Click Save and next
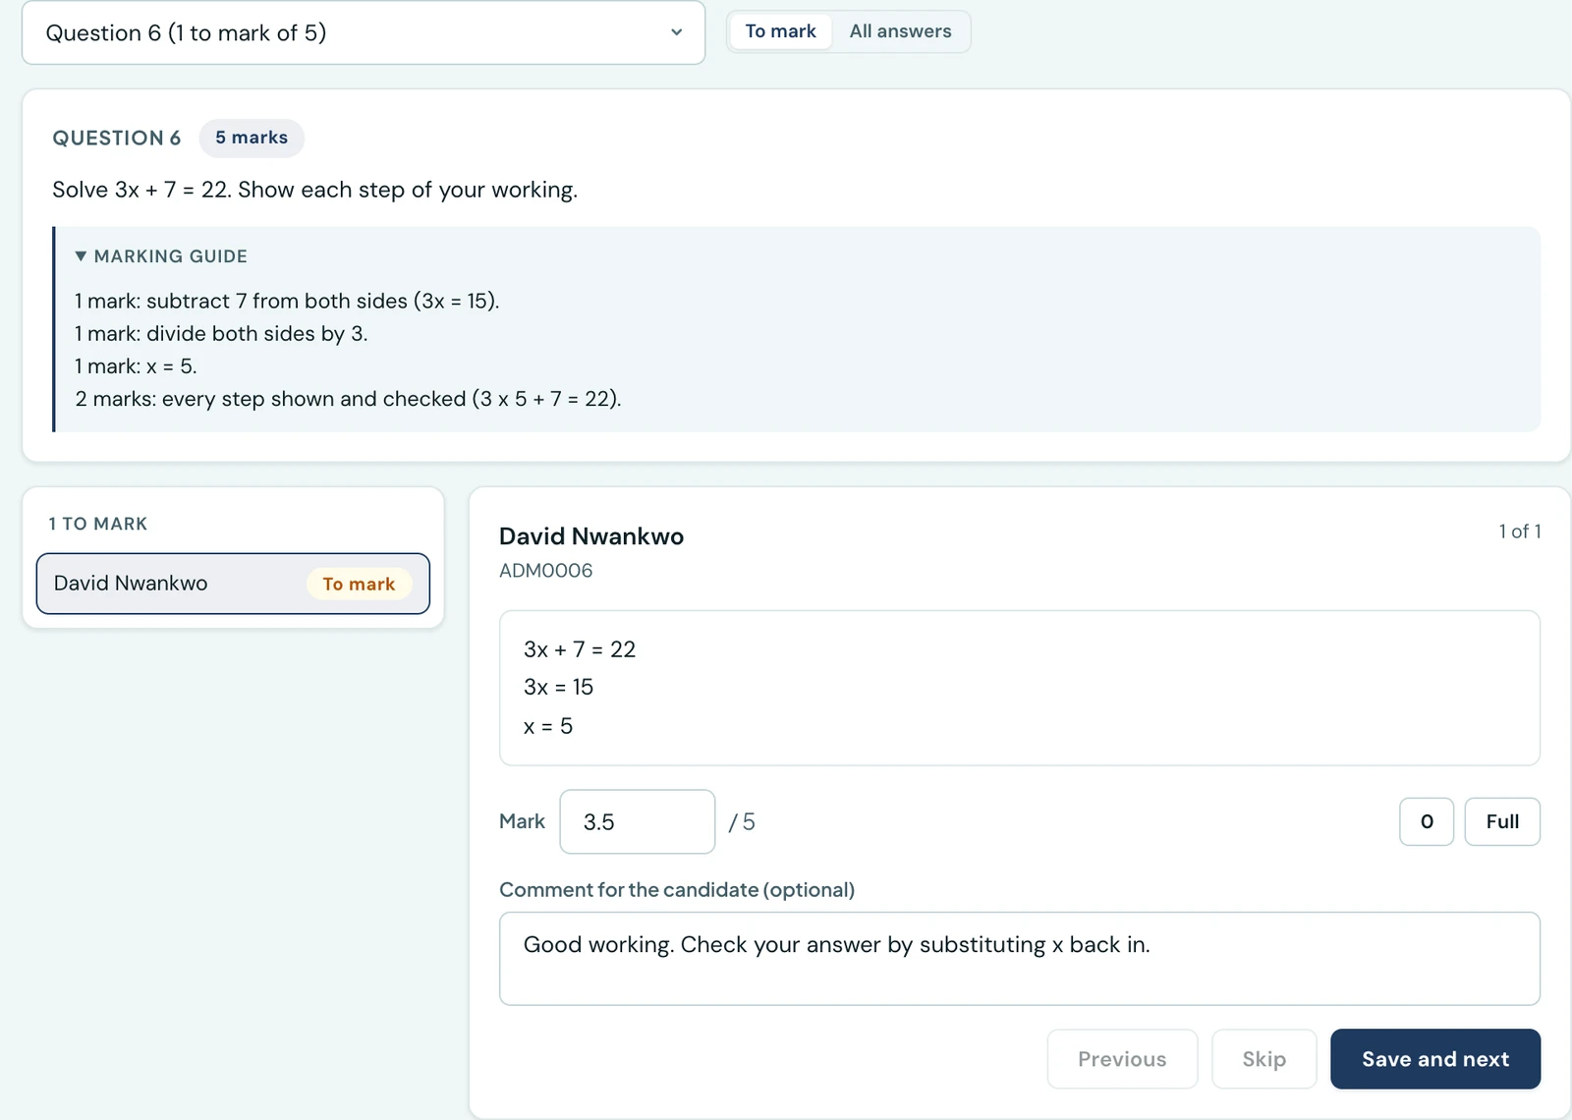This screenshot has height=1120, width=1572. 1435,1059
